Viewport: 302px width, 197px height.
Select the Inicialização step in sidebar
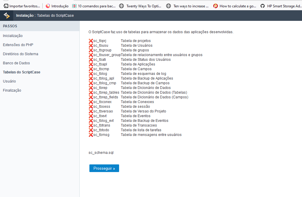pos(13,36)
